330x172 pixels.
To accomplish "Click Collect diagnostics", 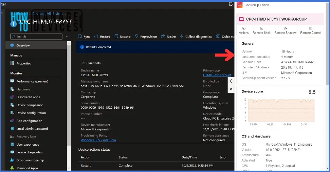I will 196,37.
